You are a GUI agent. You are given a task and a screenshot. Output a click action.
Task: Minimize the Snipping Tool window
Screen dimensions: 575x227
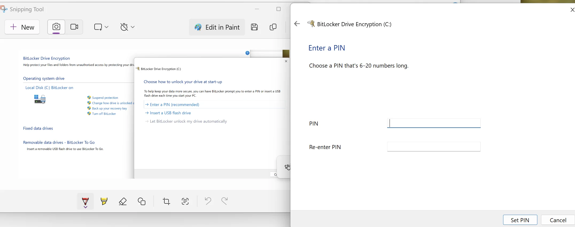tap(257, 9)
